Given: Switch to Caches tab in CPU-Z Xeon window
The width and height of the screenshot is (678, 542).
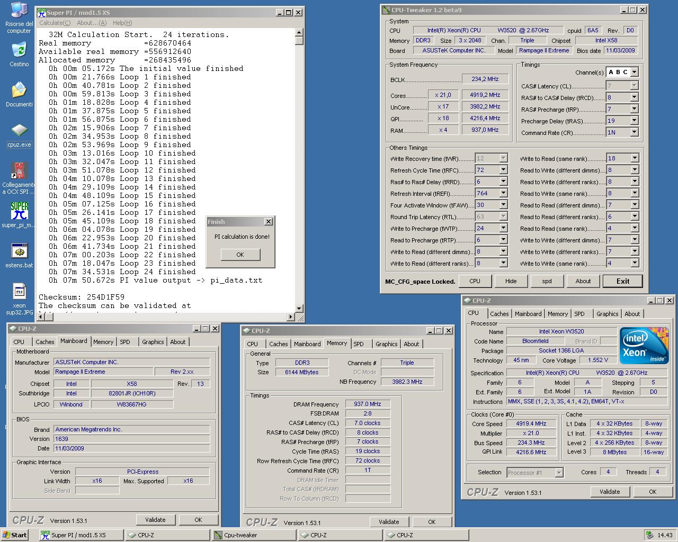Looking at the screenshot, I should 499,314.
